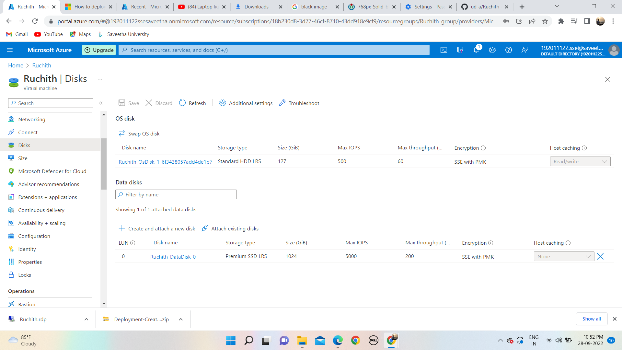
Task: Open the notifications bell icon
Action: click(476, 50)
